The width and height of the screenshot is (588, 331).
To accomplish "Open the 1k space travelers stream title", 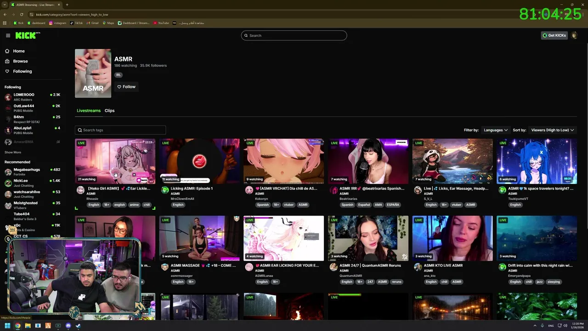I will click(541, 188).
